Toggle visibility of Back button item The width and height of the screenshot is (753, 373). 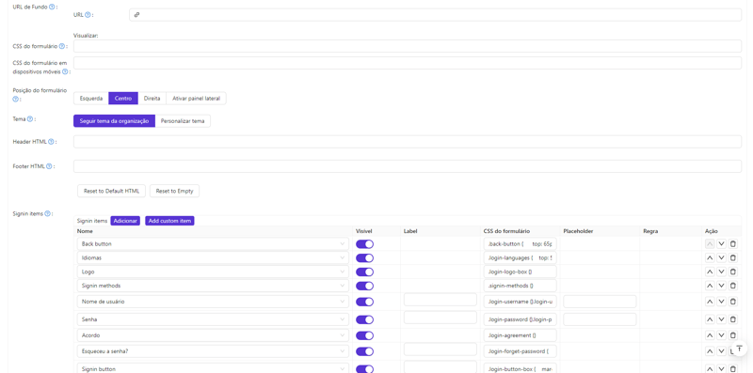[x=364, y=243]
